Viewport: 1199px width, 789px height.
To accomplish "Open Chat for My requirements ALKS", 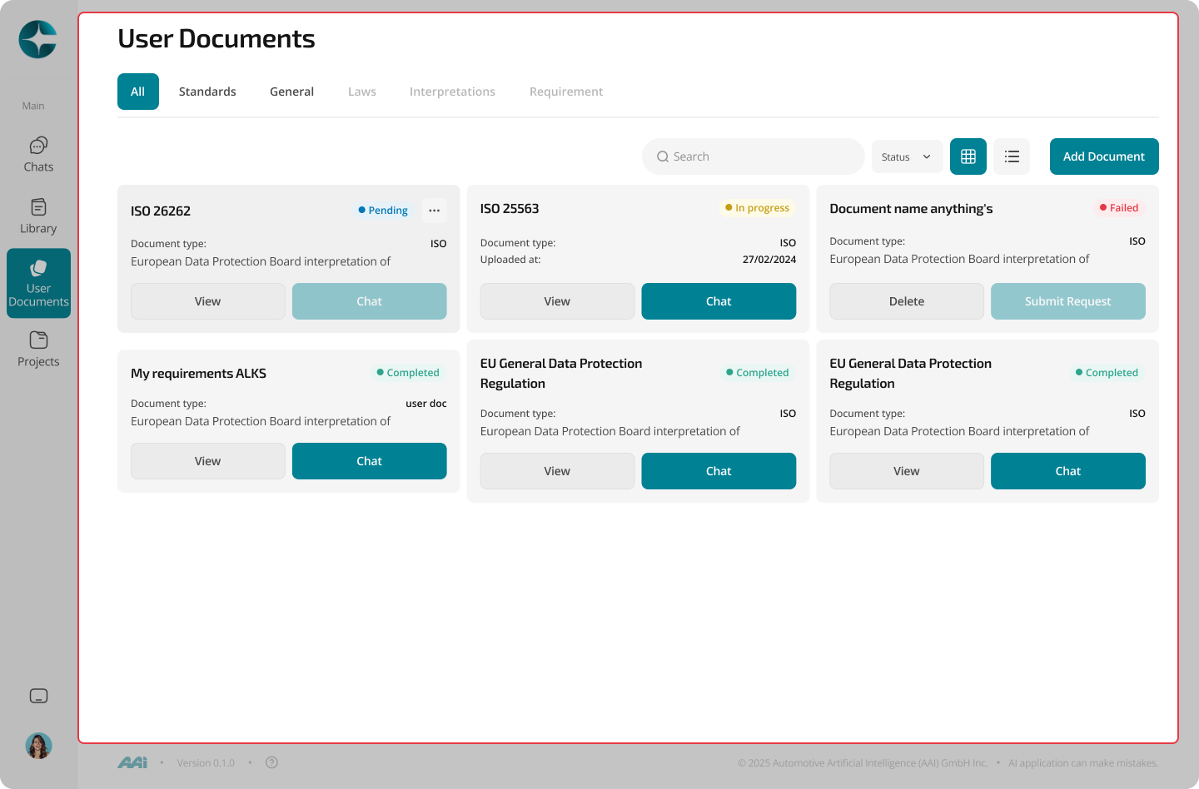I will (369, 461).
